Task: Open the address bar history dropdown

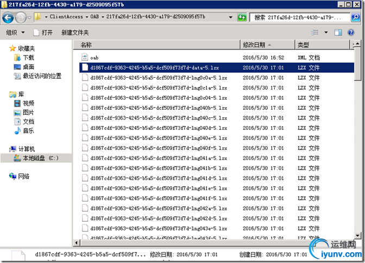Action: tap(230, 17)
